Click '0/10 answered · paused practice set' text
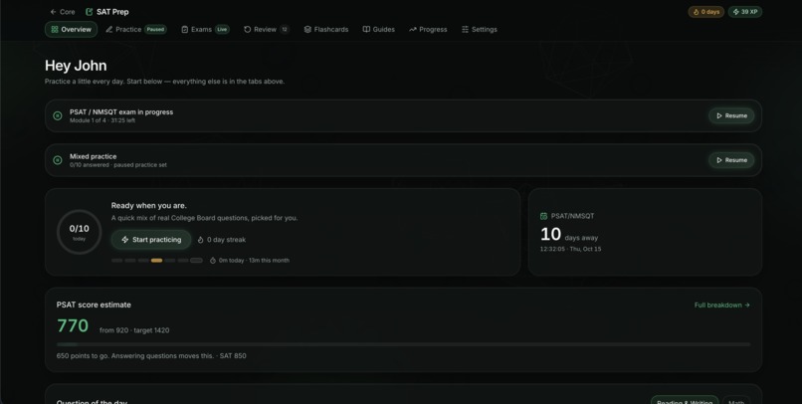 tap(118, 165)
